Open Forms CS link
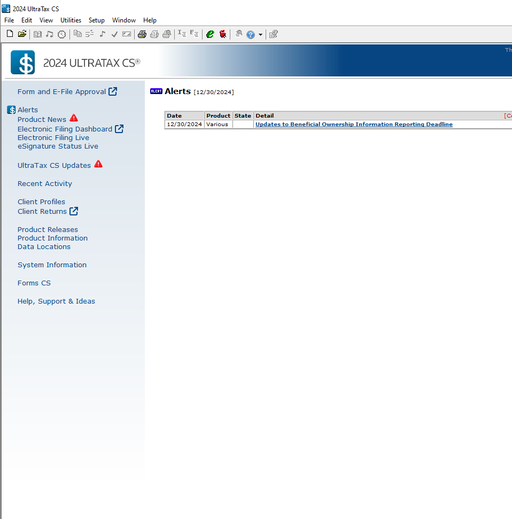The image size is (512, 519). [34, 283]
